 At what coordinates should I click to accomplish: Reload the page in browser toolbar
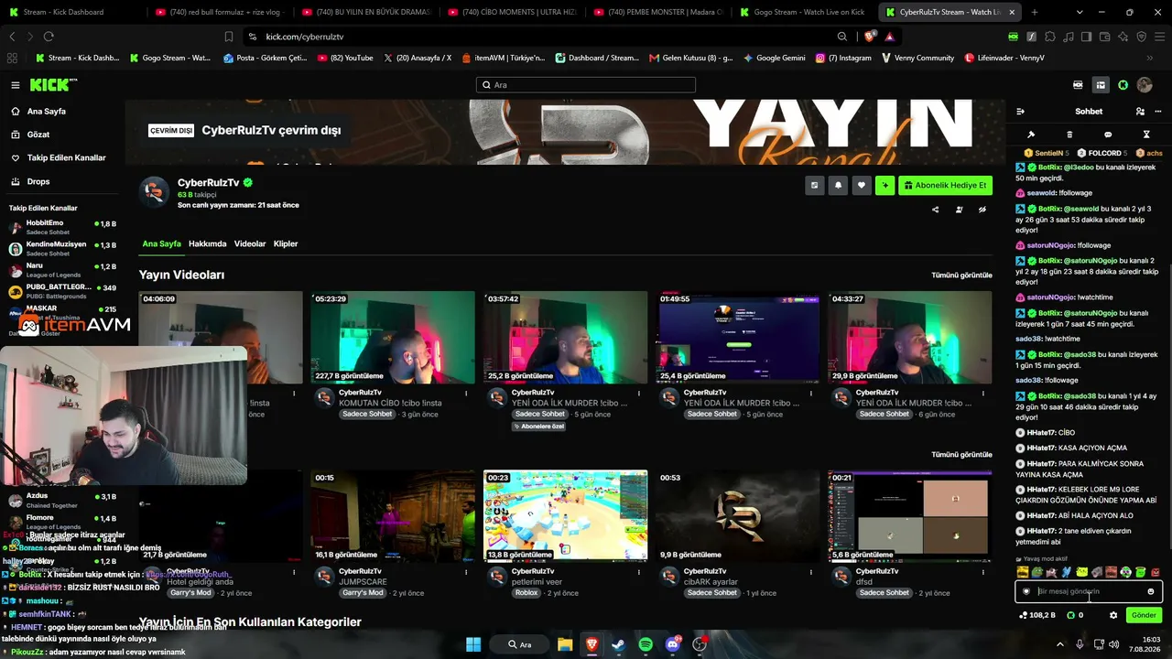[49, 37]
